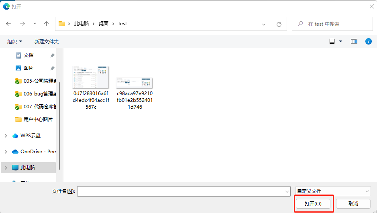The height and width of the screenshot is (213, 377).
Task: Select the 0d7f283016a6f file thumbnail
Action: (x=90, y=77)
